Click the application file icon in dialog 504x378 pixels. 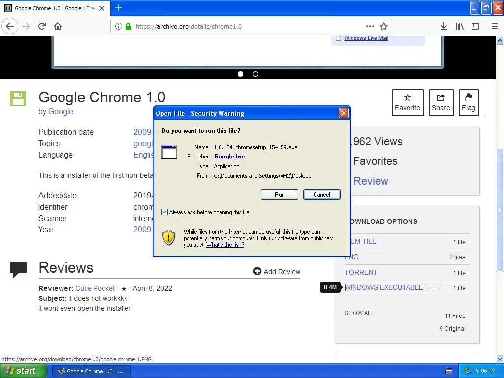tap(169, 152)
